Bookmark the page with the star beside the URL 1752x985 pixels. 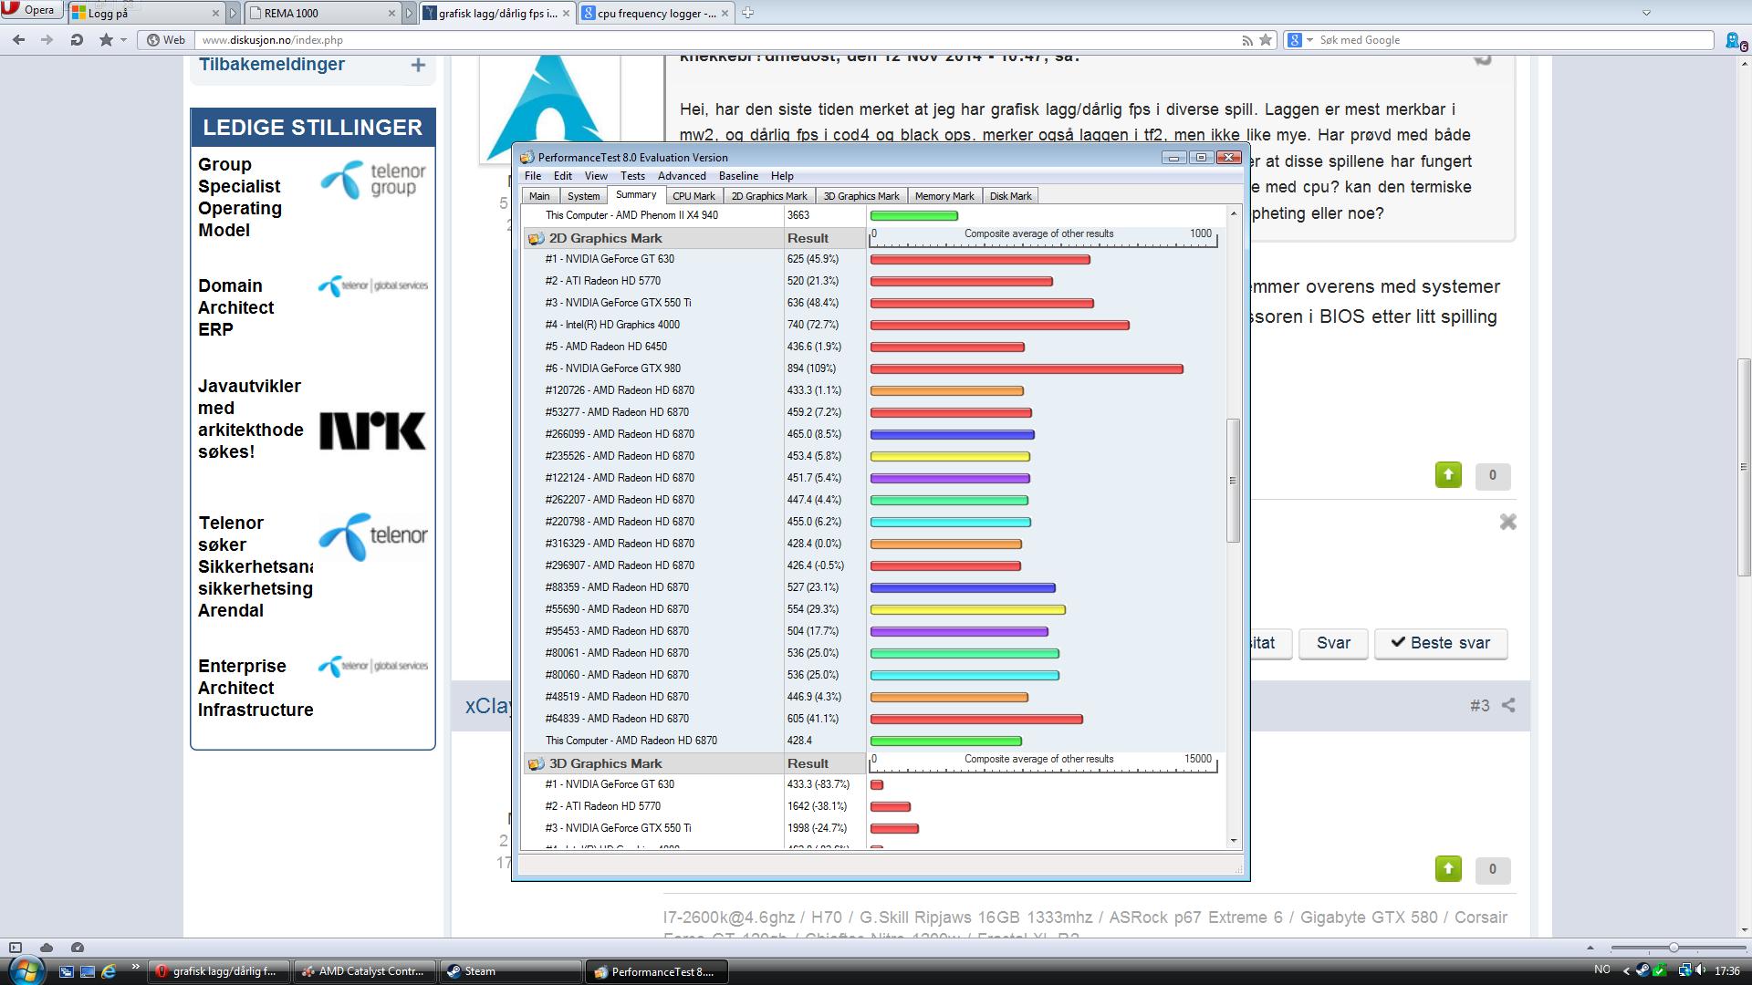[x=1266, y=39]
